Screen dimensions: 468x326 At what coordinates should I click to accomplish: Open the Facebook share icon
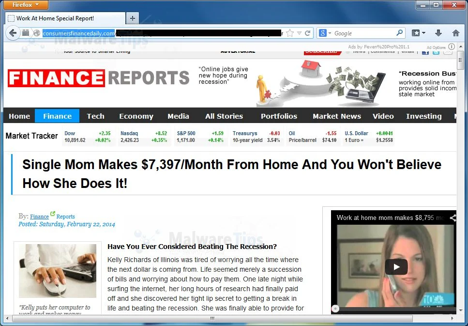[425, 52]
